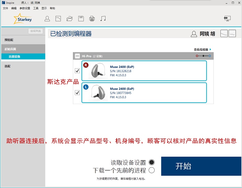Save session using the floppy disk icon

click(x=81, y=19)
